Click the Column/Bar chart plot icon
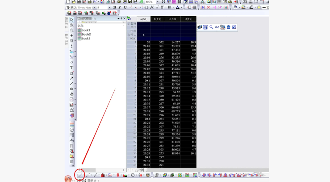 pos(103,175)
